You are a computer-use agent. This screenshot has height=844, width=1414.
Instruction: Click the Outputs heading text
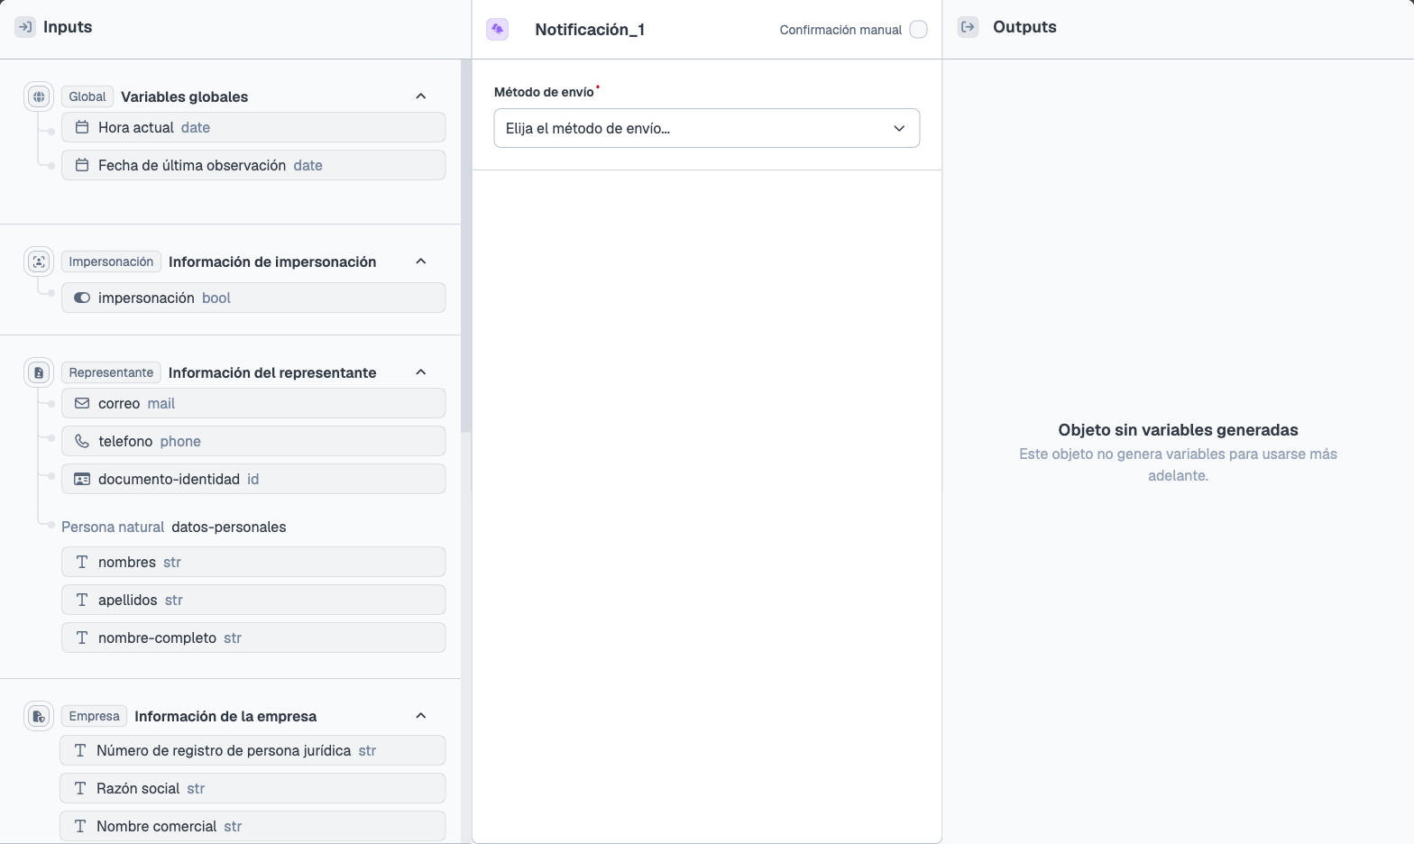tap(1024, 27)
